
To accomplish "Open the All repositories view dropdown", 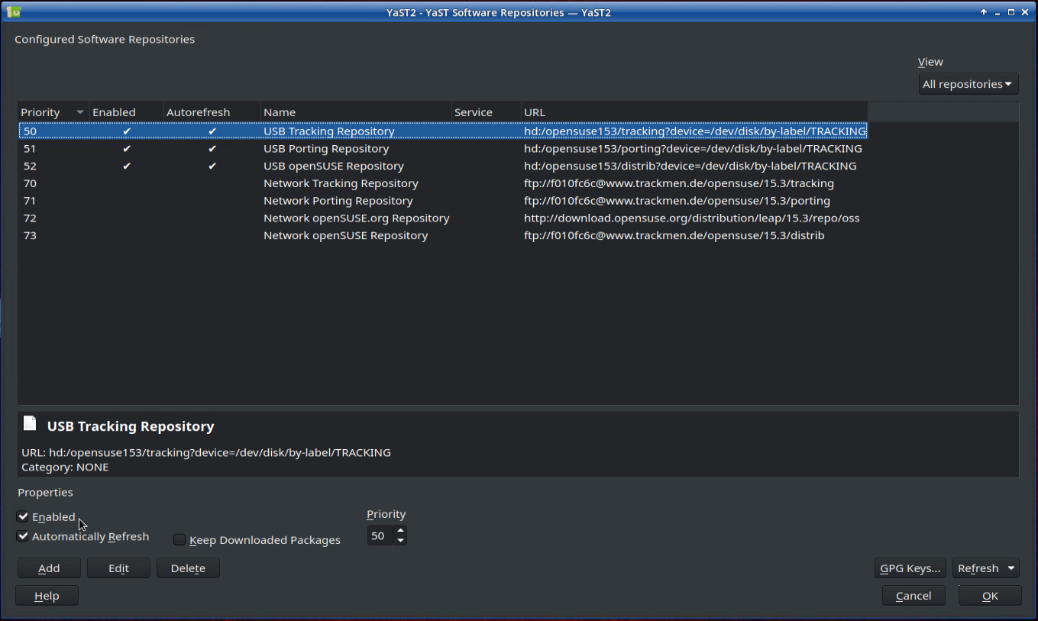I will tap(968, 84).
